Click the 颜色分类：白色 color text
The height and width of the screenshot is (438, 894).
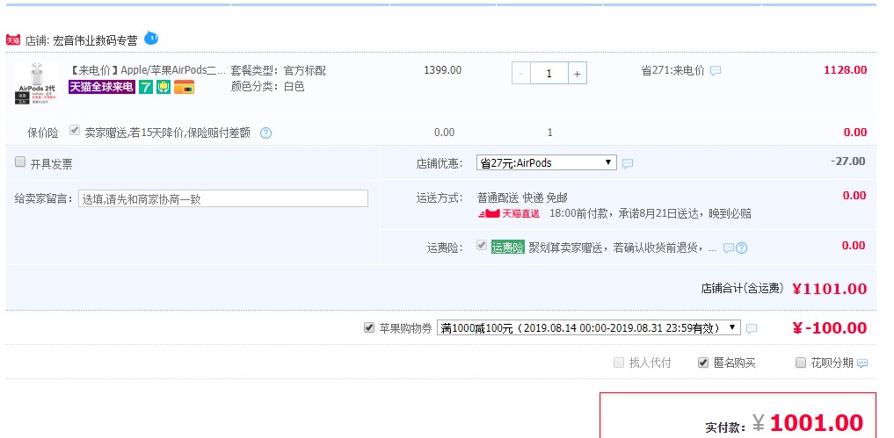pos(267,87)
